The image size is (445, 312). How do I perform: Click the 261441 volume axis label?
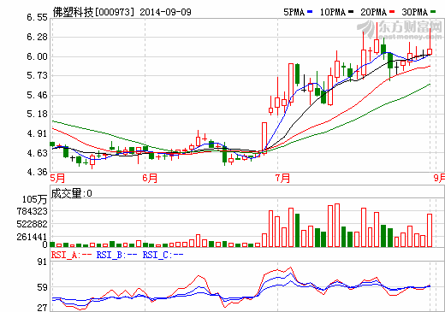point(32,237)
